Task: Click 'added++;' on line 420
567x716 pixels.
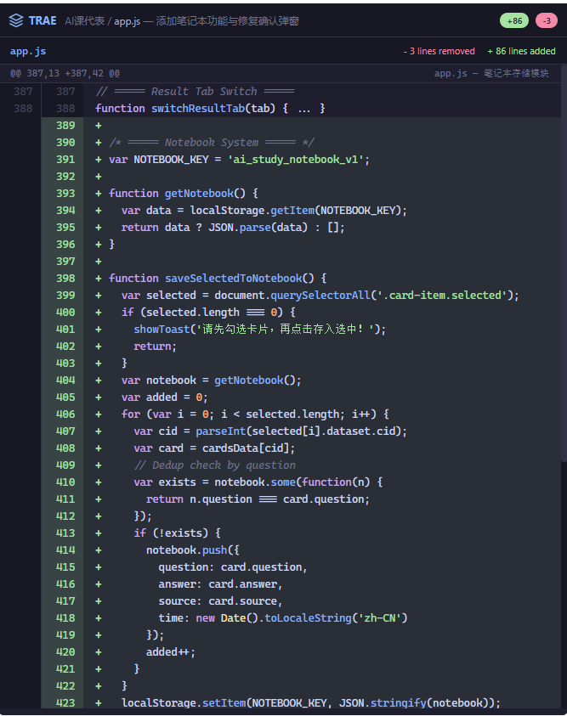Action: (x=171, y=652)
